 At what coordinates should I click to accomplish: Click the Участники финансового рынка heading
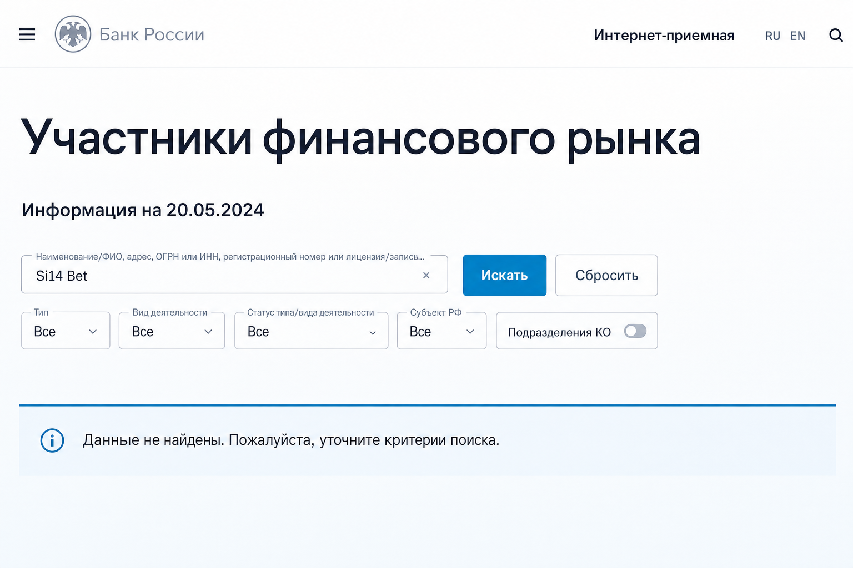360,139
